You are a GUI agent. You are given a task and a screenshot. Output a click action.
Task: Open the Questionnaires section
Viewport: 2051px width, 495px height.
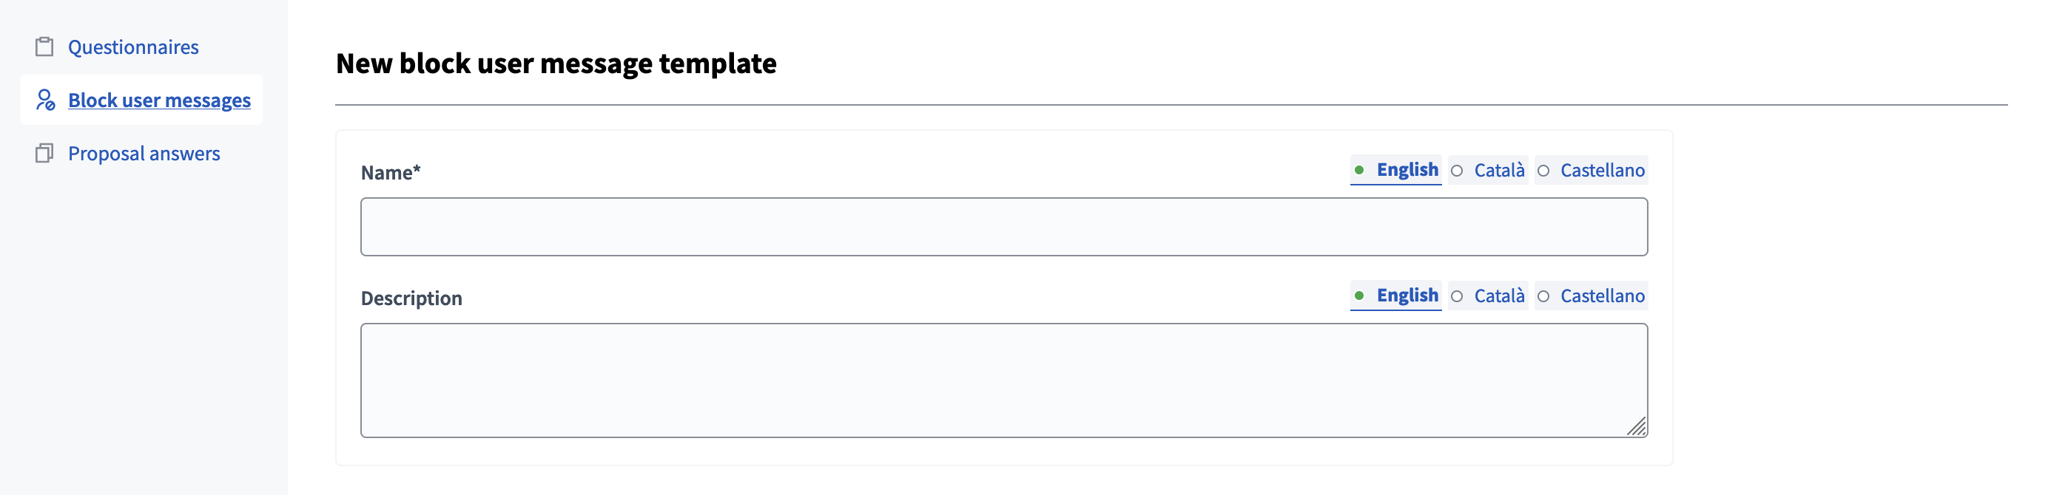click(x=132, y=47)
